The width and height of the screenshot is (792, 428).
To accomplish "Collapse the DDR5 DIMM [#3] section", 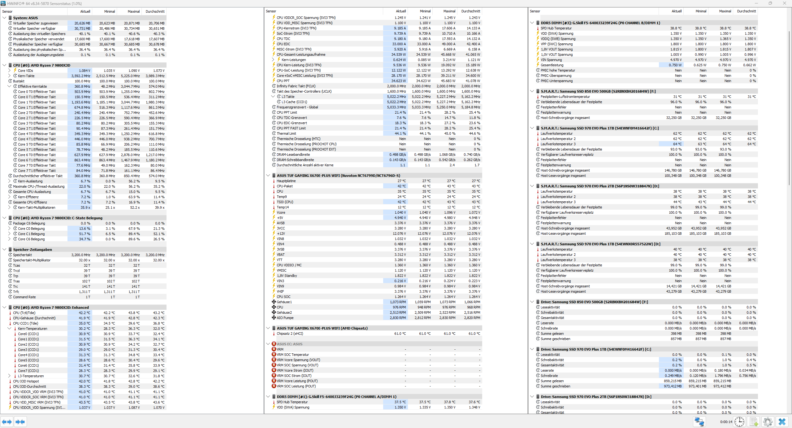I will tap(532, 23).
